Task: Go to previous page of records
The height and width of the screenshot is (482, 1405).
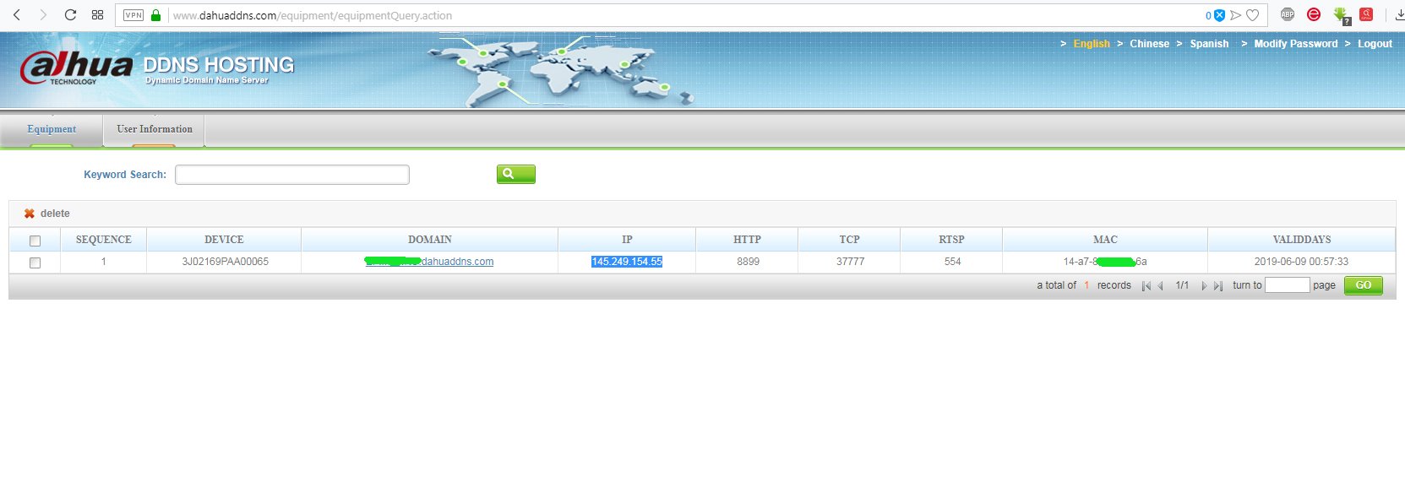Action: (x=1161, y=286)
